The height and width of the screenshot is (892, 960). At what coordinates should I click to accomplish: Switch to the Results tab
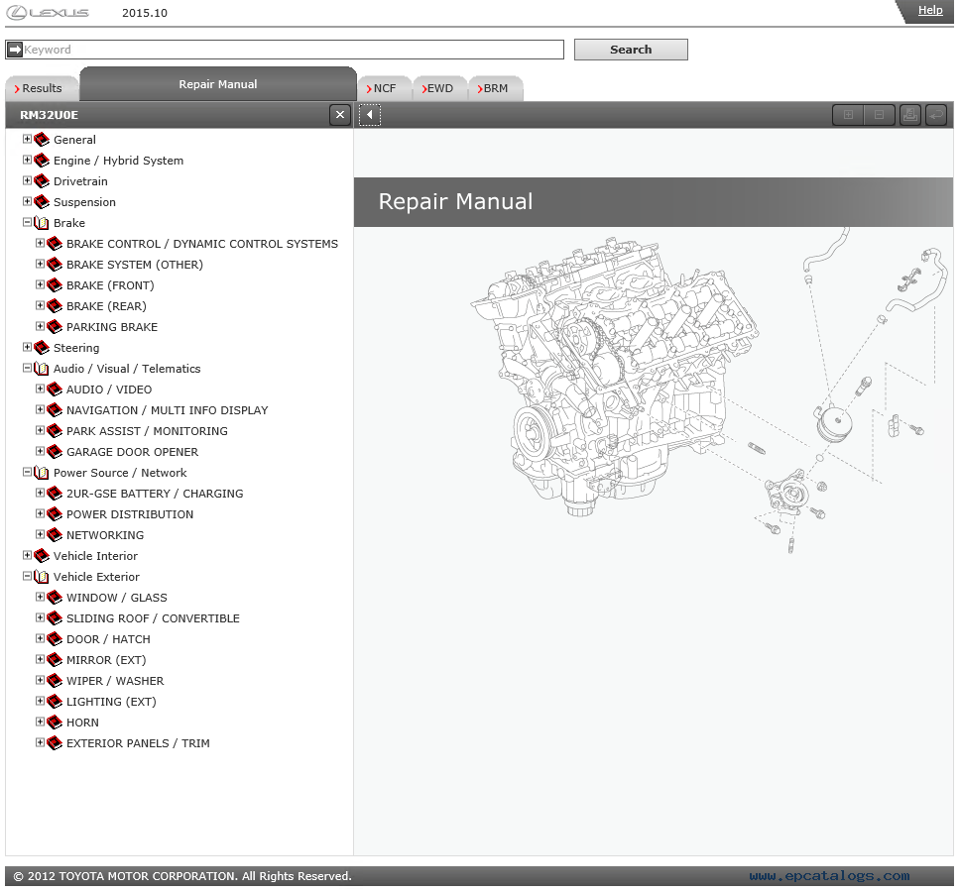point(42,88)
